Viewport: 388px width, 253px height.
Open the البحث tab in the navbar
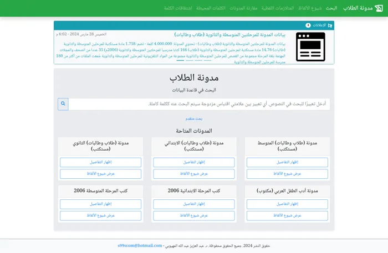(x=331, y=8)
